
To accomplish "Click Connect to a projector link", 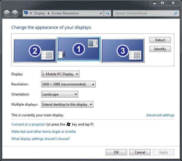I will [x=28, y=124].
